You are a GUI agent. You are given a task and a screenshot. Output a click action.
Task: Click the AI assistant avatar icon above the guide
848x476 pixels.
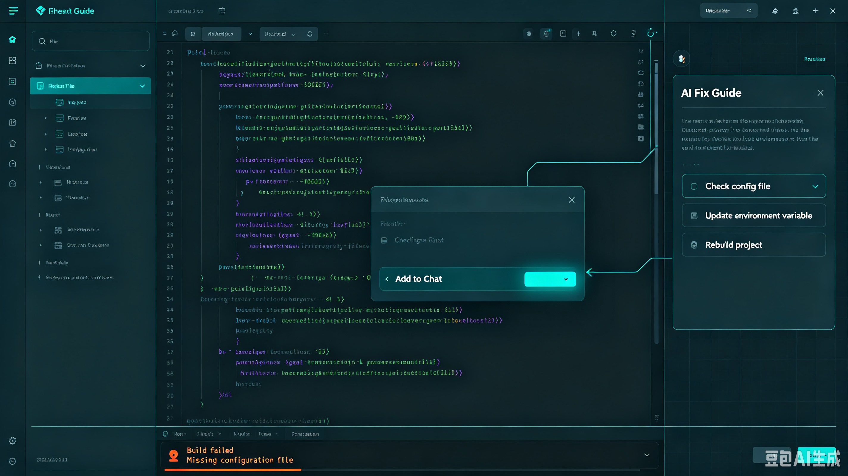(682, 59)
